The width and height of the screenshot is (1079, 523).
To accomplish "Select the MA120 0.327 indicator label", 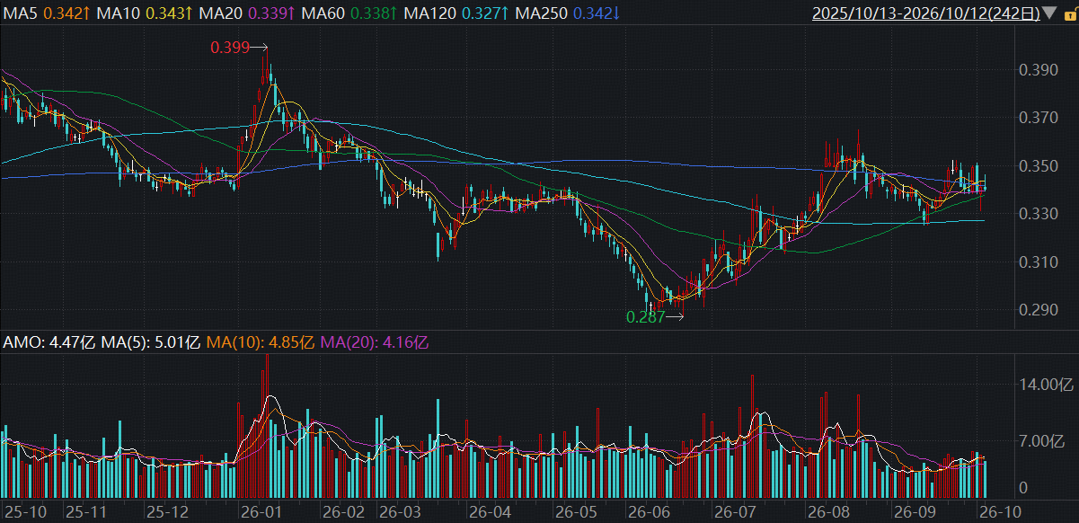I will coord(455,13).
